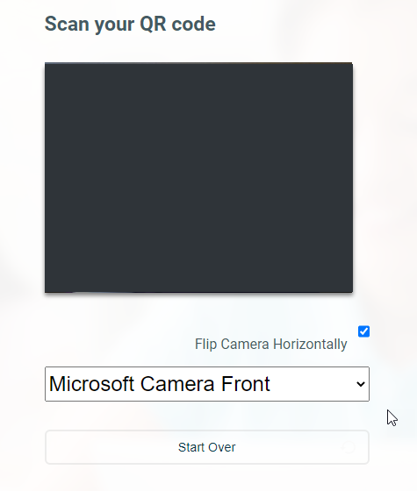Image resolution: width=417 pixels, height=491 pixels.
Task: Restart scanning with Start Over
Action: (x=207, y=447)
